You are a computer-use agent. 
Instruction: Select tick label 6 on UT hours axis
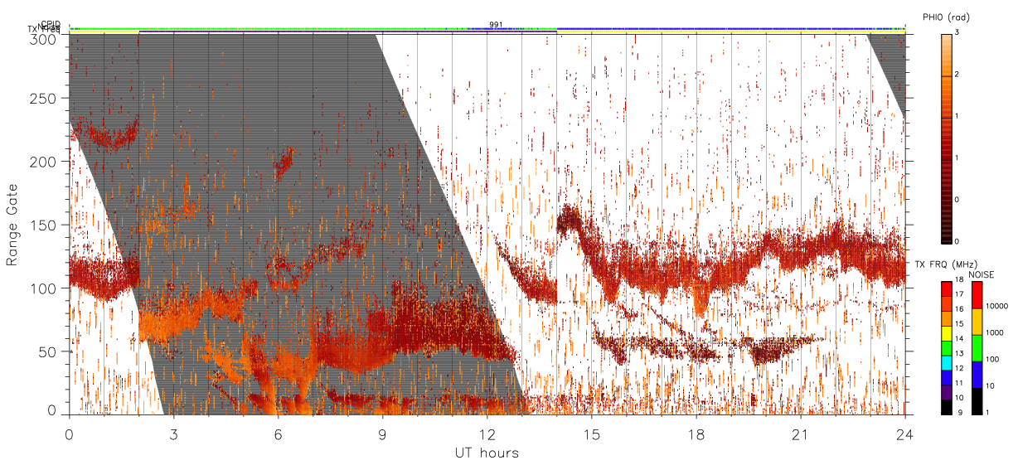point(278,434)
